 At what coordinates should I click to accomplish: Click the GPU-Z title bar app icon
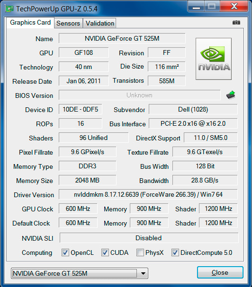(x=9, y=9)
